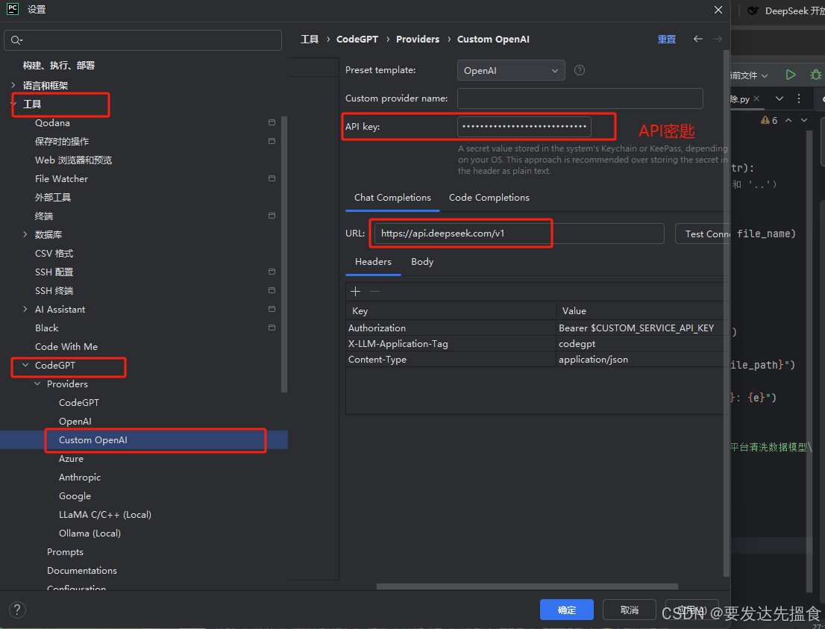Run the current file with the green play icon
The width and height of the screenshot is (825, 629).
[x=790, y=75]
